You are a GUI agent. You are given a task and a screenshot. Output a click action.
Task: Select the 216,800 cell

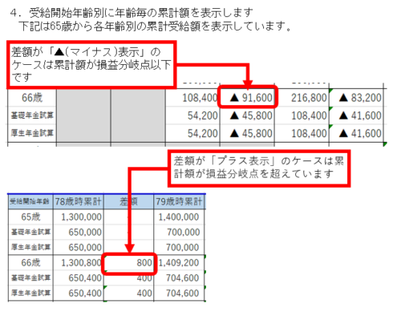click(x=302, y=98)
